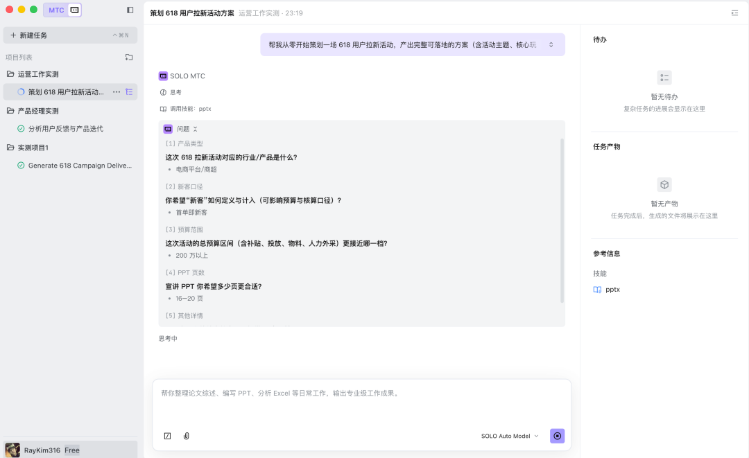Click the task tree icon beside 策划 618
The image size is (749, 458).
129,92
